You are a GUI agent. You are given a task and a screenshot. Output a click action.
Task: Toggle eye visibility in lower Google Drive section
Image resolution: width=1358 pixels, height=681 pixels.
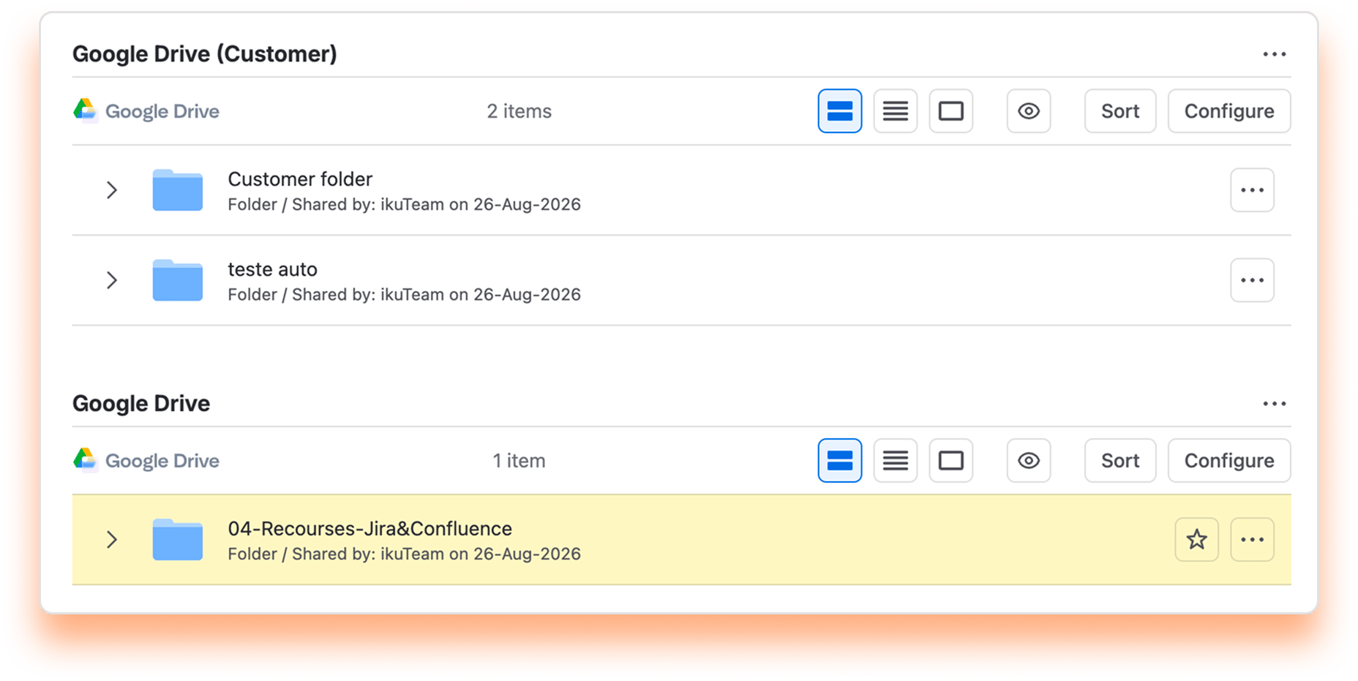pos(1028,461)
